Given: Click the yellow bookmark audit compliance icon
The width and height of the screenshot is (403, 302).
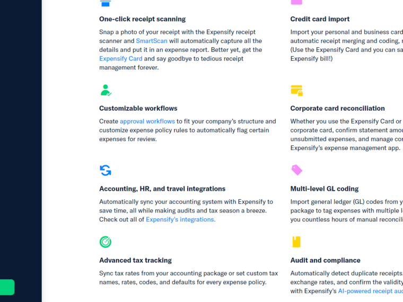Looking at the screenshot, I should (x=296, y=242).
